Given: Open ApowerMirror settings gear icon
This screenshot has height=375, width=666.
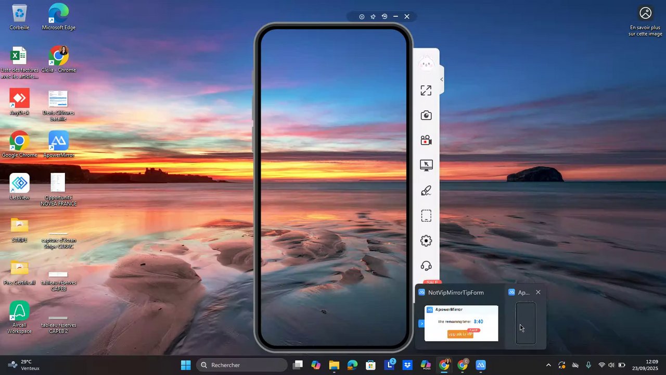Looking at the screenshot, I should coord(426,241).
